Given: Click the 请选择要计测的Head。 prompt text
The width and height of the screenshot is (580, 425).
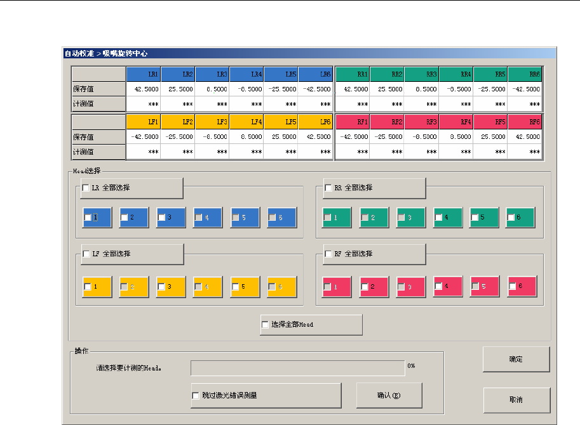Looking at the screenshot, I should (128, 368).
